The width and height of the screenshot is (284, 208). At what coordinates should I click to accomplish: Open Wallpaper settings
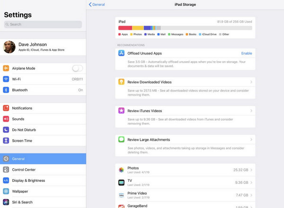pos(43,191)
